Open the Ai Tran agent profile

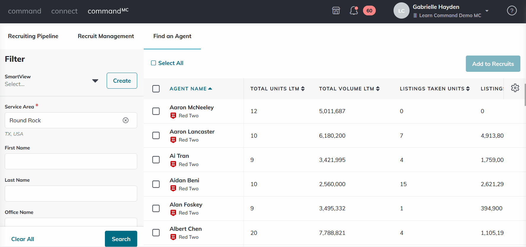[179, 156]
